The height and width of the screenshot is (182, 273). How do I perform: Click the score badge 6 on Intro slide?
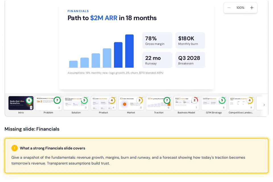(x=29, y=100)
